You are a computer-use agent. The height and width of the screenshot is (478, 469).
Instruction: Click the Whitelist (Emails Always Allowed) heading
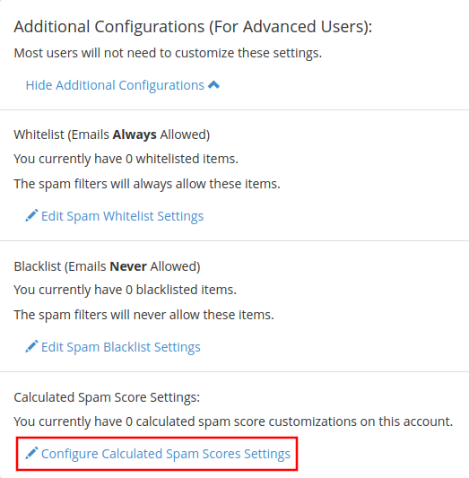point(112,135)
